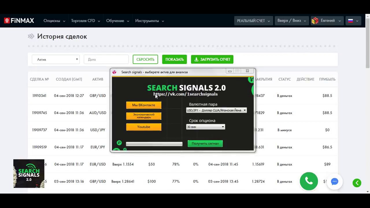Click the signal progress bar
Screen dimensions: 370x208
point(154,144)
